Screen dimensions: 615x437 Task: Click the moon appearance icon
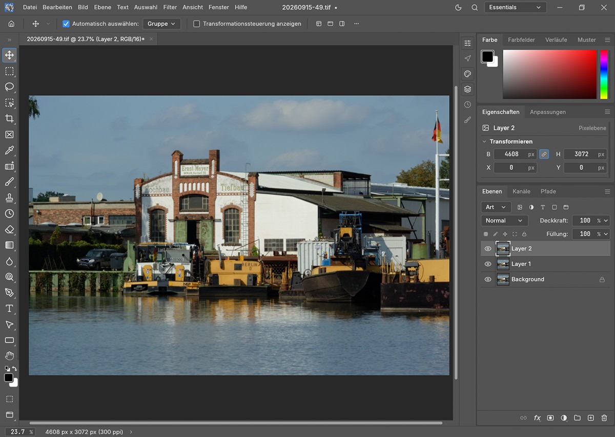coord(458,7)
